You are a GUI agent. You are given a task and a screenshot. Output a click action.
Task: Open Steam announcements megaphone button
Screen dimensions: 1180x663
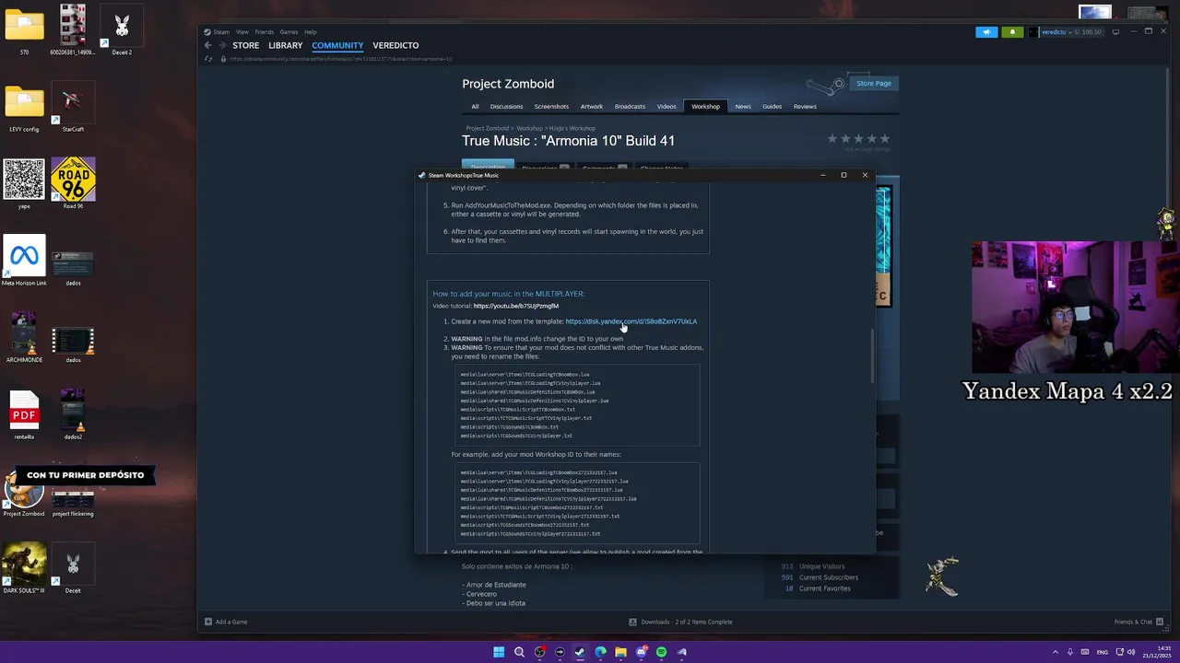(986, 32)
